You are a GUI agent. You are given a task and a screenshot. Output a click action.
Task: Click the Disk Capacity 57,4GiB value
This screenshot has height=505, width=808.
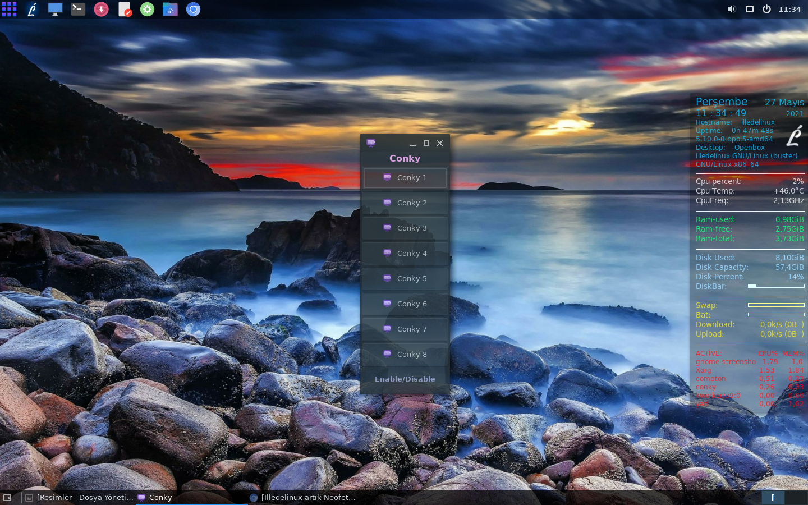coord(789,267)
